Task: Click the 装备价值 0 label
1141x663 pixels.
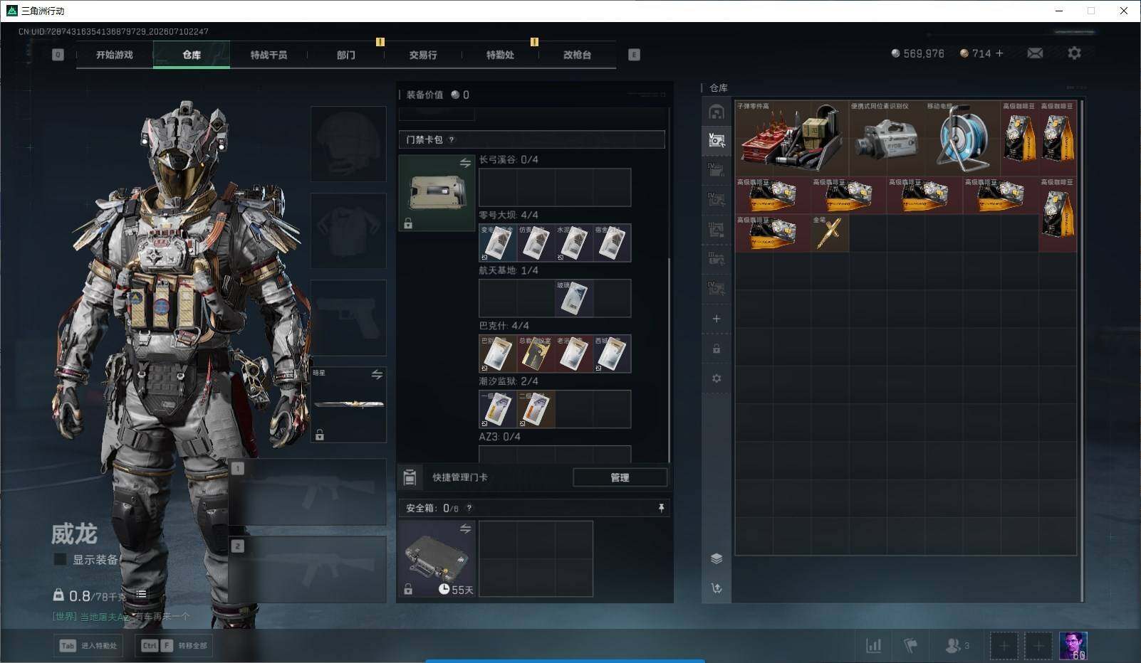Action: pos(437,95)
